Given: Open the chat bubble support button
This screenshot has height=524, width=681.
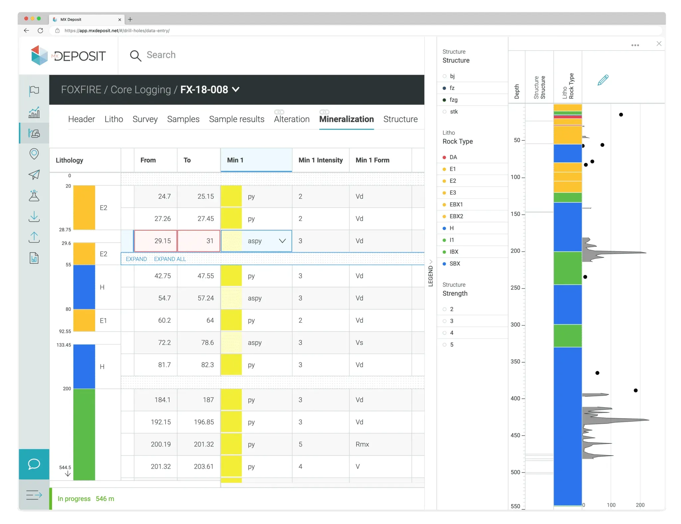Looking at the screenshot, I should 34,464.
